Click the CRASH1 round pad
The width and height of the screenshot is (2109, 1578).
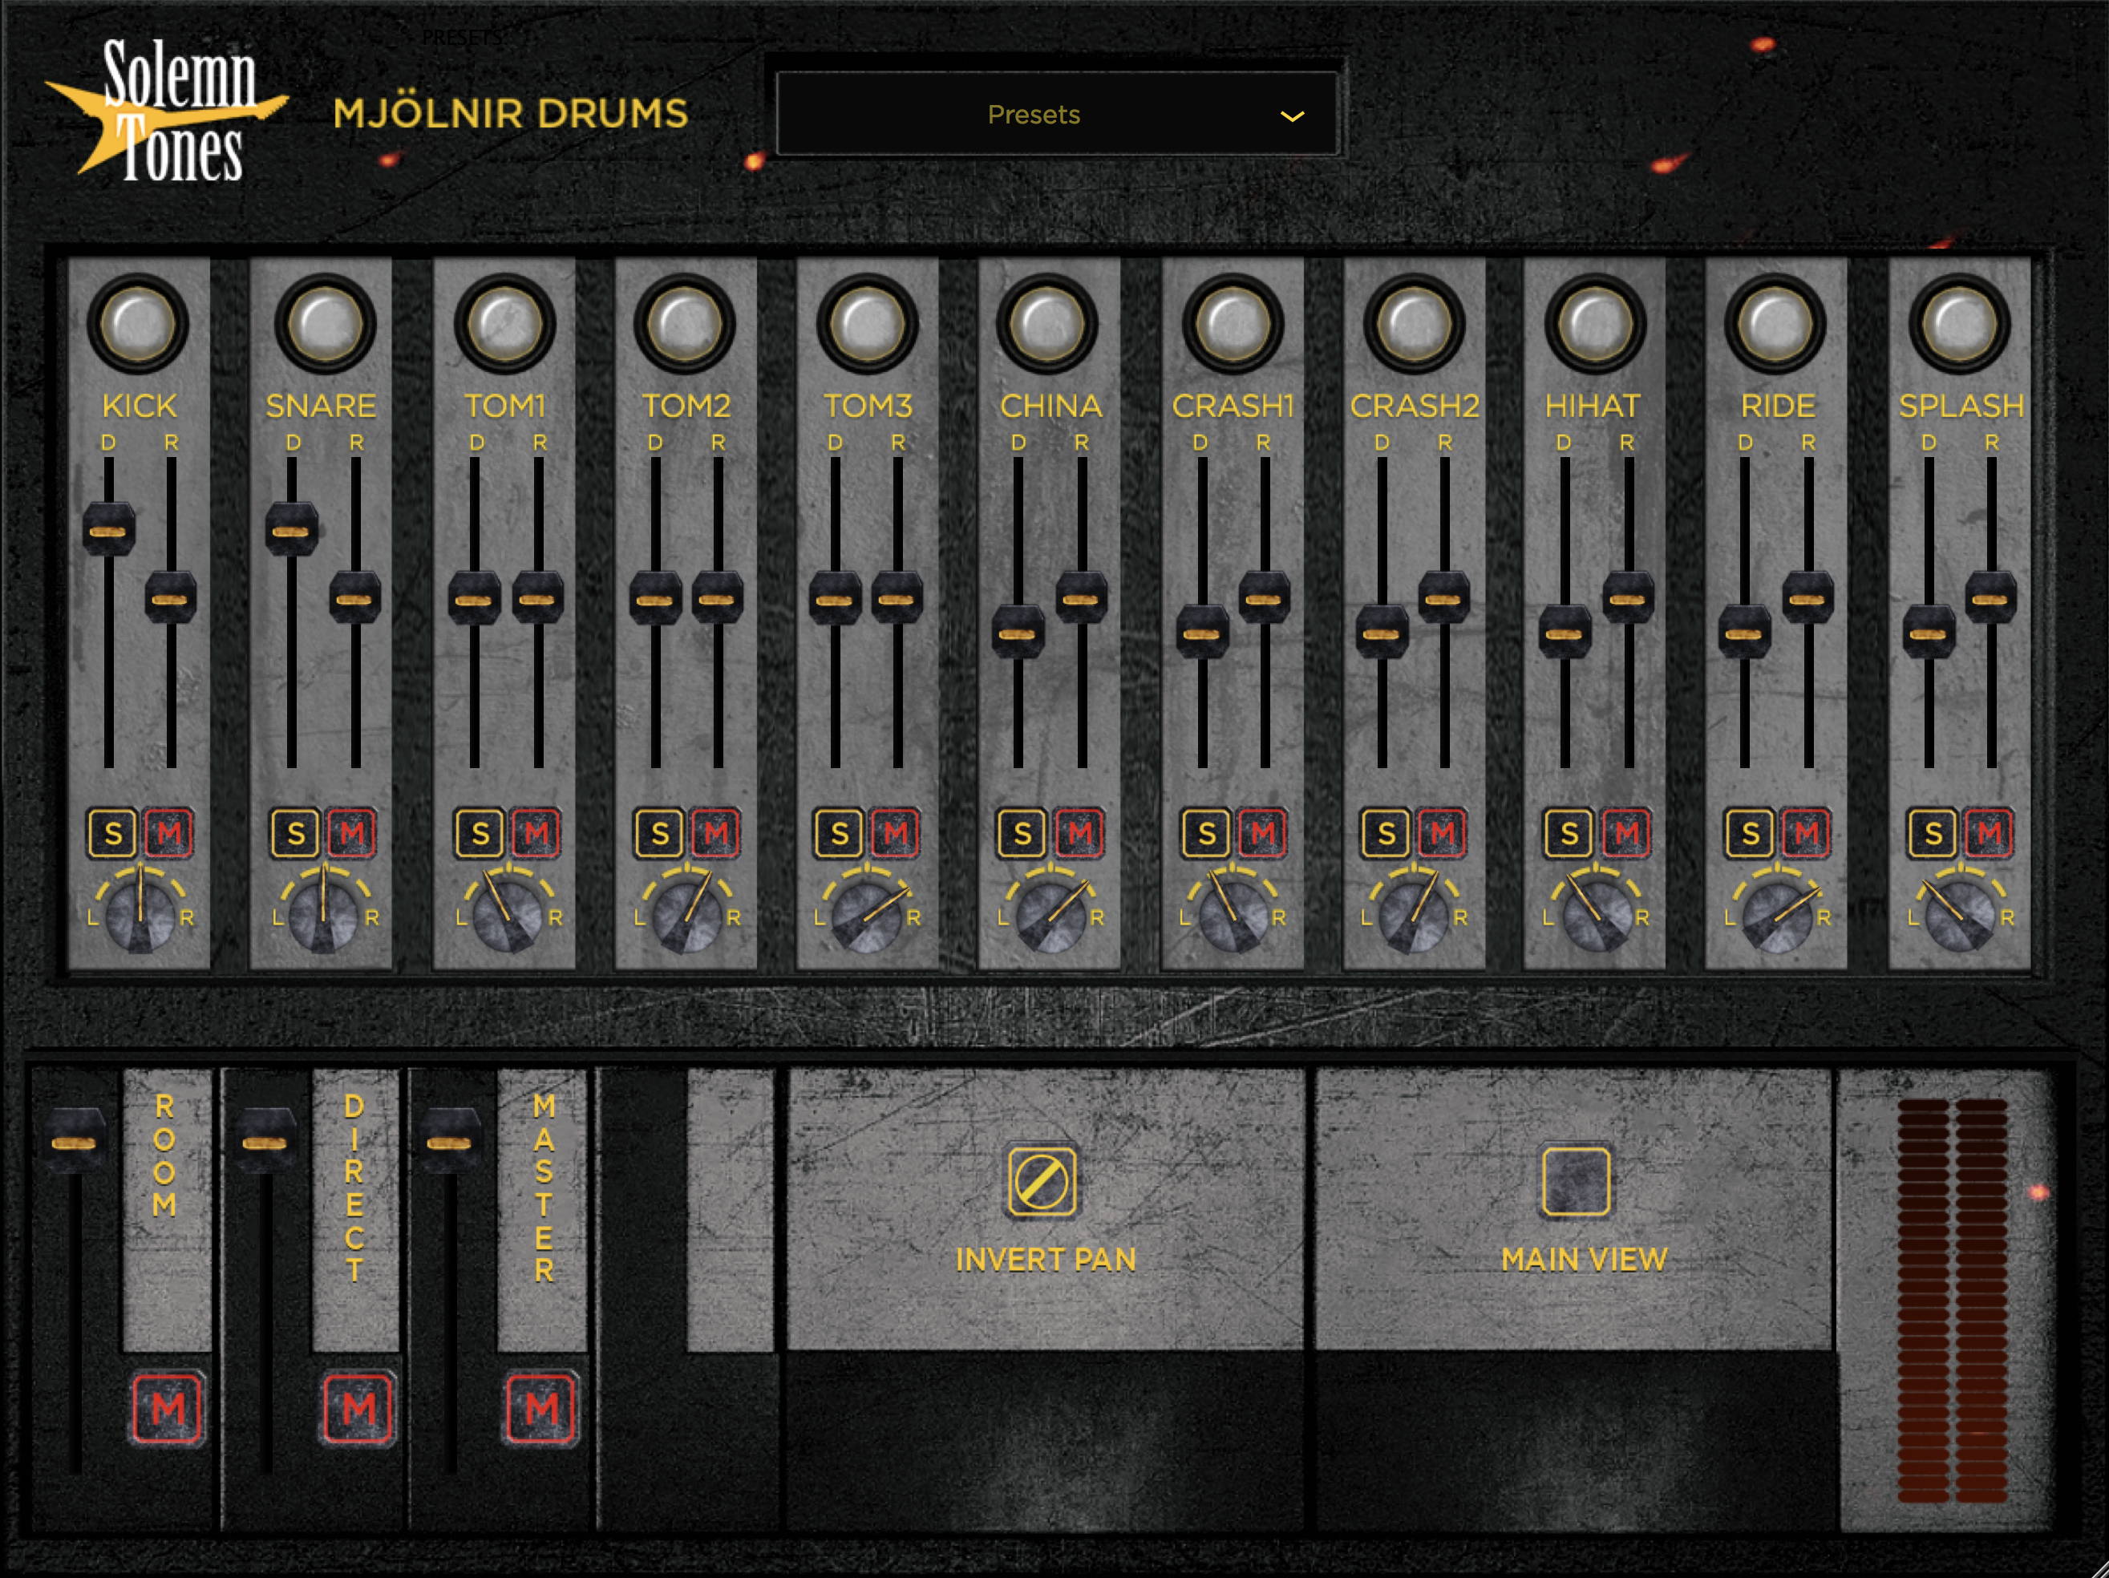tap(1232, 324)
